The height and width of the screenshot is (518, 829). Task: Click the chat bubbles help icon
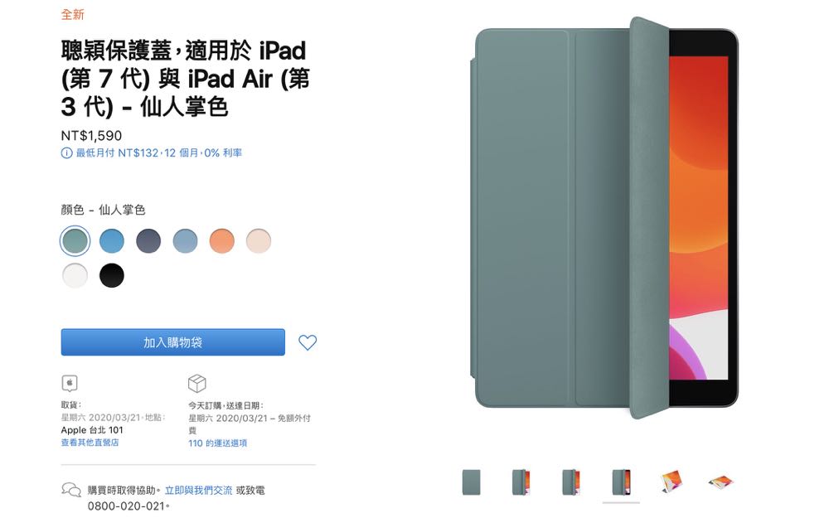pos(71,490)
